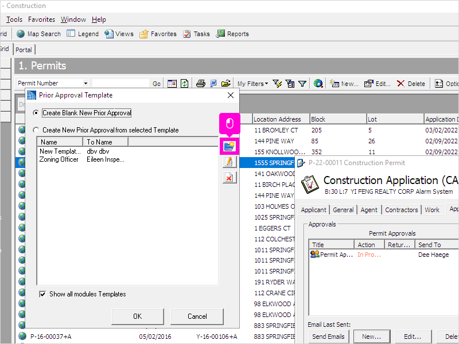Open the Favorites menu

pos(41,19)
